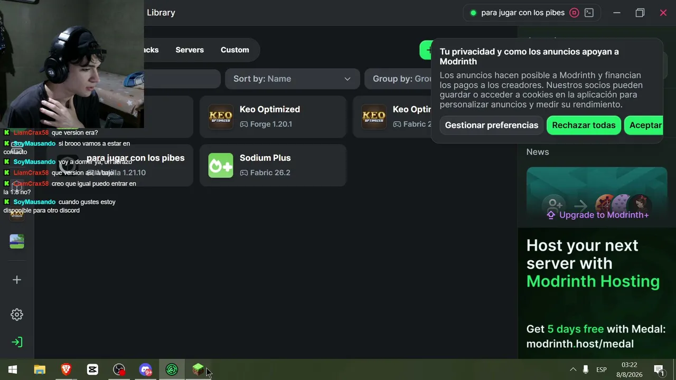Viewport: 676px width, 380px height.
Task: Expand the Sort by Name dropdown
Action: pos(293,79)
